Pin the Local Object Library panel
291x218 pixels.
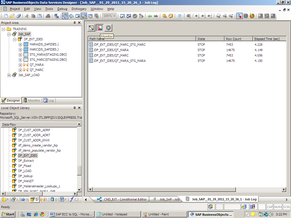pos(75,108)
